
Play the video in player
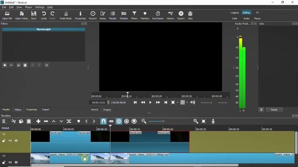[x=150, y=103]
